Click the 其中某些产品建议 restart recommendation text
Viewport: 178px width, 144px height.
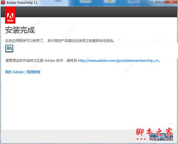pos(81,41)
